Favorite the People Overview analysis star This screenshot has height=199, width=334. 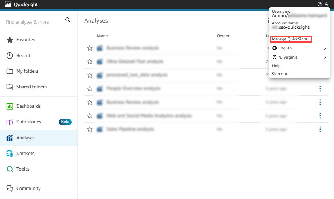pos(90,89)
